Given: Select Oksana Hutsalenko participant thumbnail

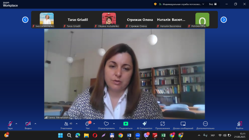Looking at the screenshot, I should coord(109,20).
